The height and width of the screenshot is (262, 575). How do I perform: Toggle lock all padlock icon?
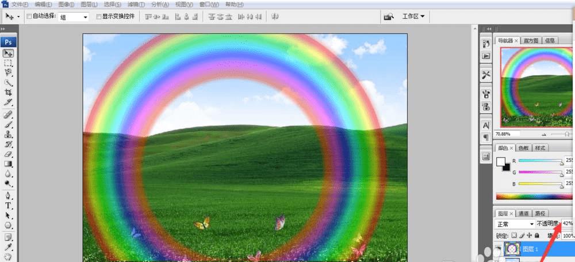(537, 236)
